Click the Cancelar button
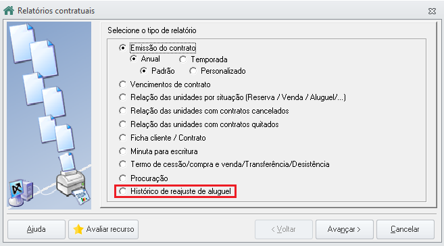Viewport: 444px width, 246px height. click(x=405, y=229)
